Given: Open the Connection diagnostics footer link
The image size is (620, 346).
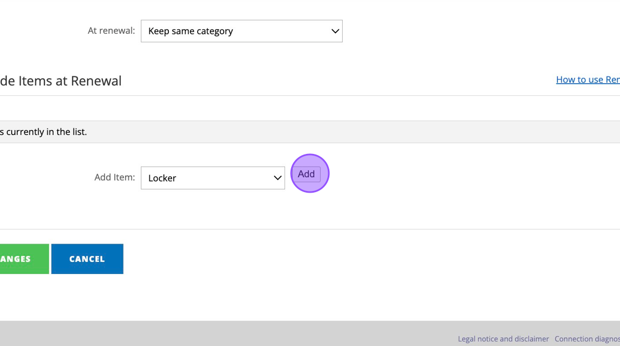Looking at the screenshot, I should [587, 339].
